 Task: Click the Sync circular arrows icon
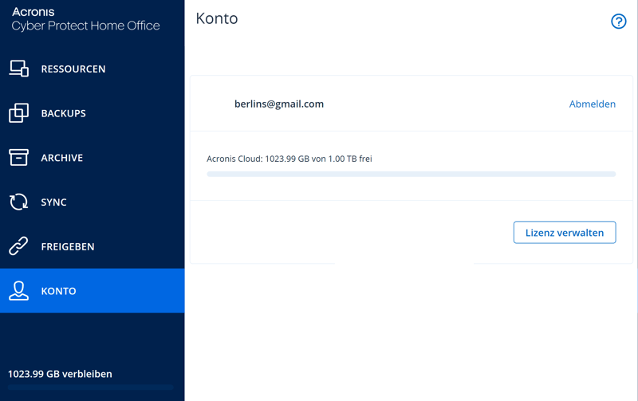tap(18, 202)
